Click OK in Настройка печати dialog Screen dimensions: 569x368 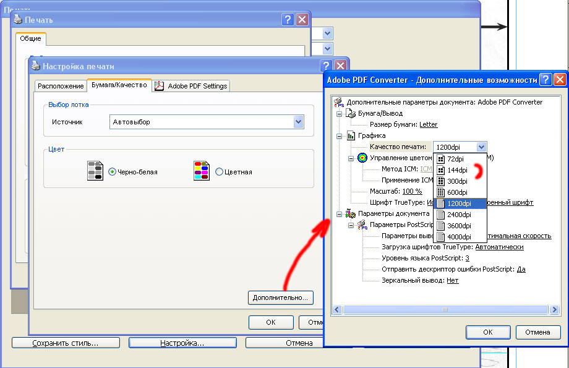(x=271, y=322)
